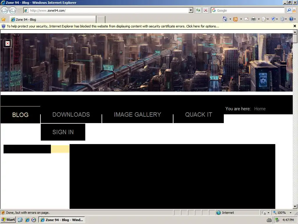Screen dimensions: 298x224
Task: Select the Zone 94 - Blog tab
Action: (x=53, y=20)
